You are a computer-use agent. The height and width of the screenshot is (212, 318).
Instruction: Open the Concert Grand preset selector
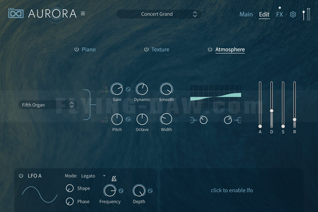159,14
